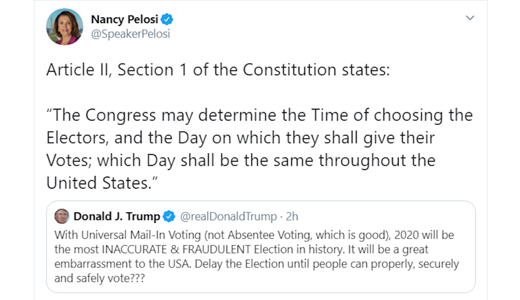Open the Donald J. Trump name link
The width and height of the screenshot is (520, 300).
(117, 217)
